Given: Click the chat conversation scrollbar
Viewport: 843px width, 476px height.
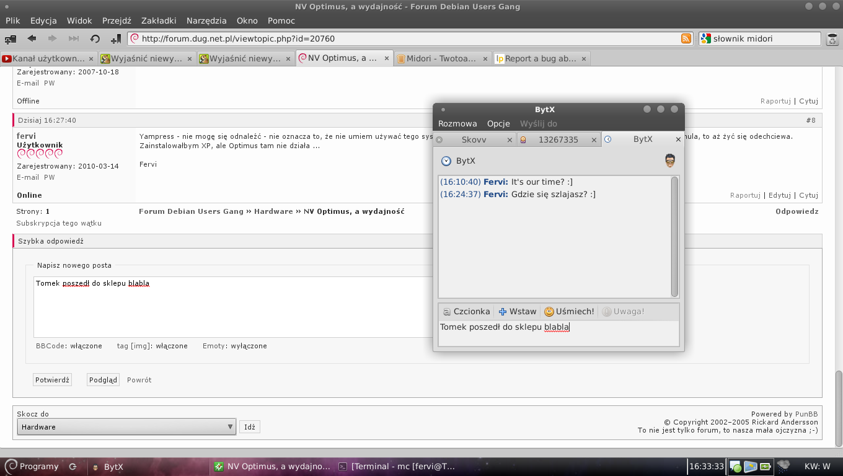Looking at the screenshot, I should coord(675,236).
